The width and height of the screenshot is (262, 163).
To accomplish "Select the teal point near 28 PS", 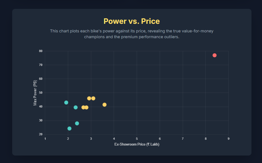I will [77, 123].
